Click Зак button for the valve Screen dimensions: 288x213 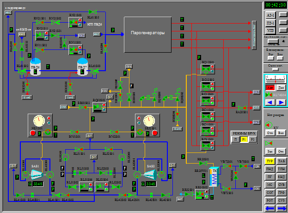270,151
